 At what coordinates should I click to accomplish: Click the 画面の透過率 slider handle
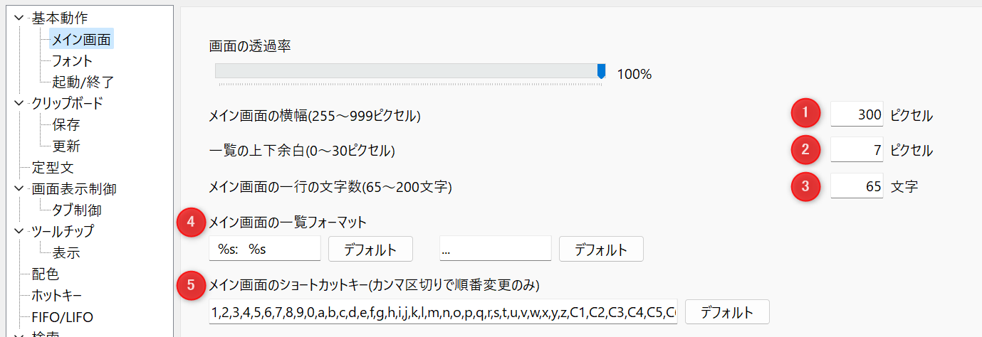(x=601, y=70)
